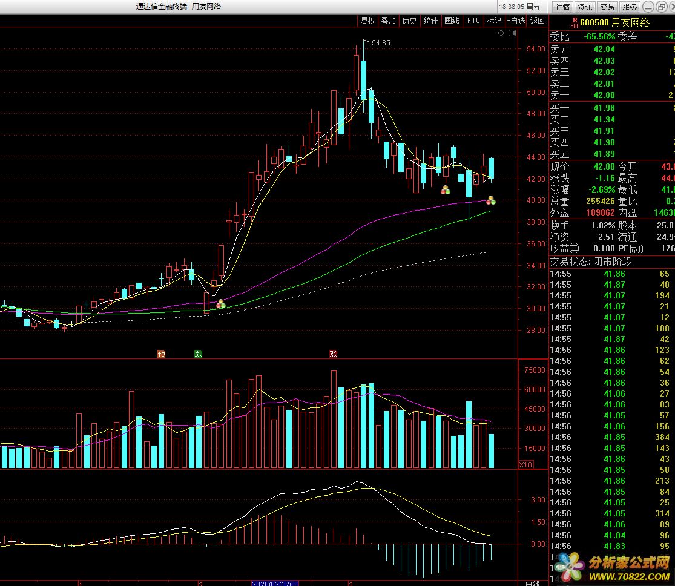The image size is (675, 586).
Task: Click the X10 volume scale label
Action: [527, 464]
